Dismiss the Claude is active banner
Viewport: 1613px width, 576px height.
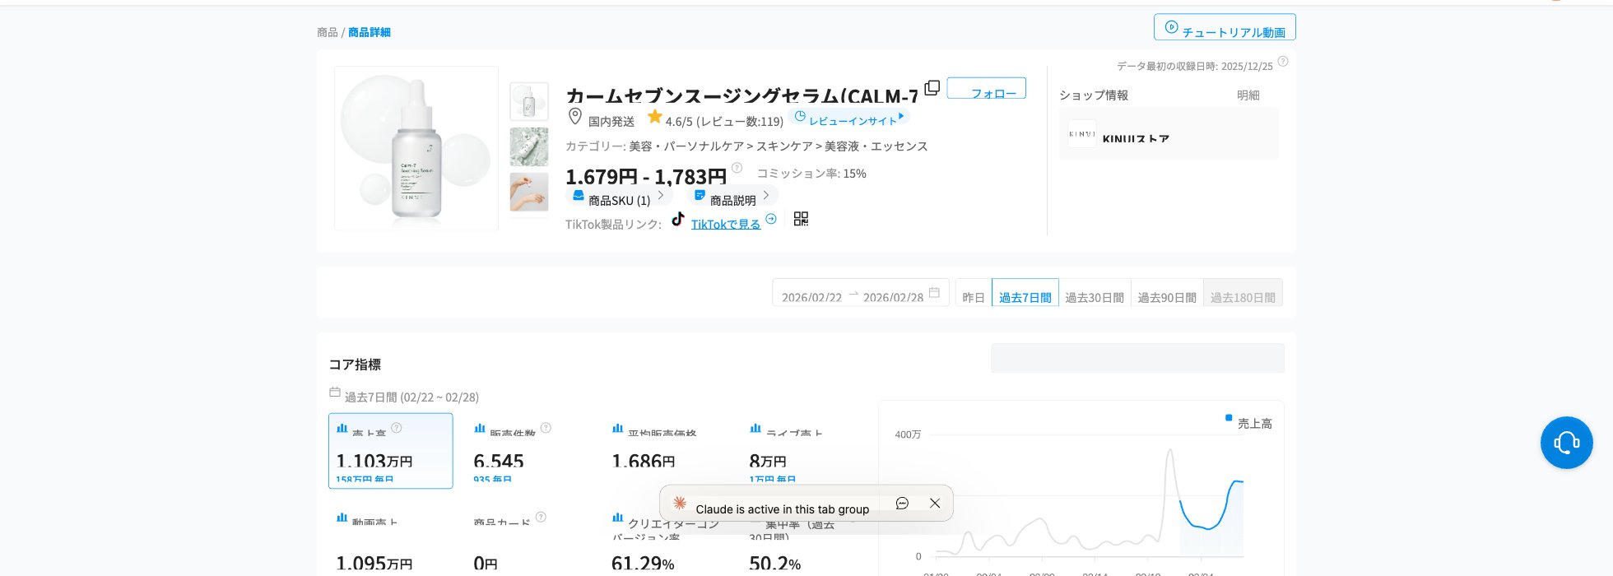pos(935,503)
